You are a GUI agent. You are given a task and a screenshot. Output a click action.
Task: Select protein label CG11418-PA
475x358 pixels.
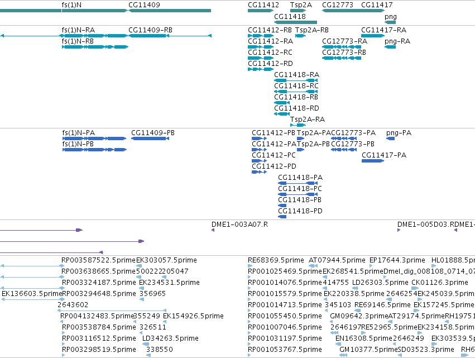click(x=300, y=178)
